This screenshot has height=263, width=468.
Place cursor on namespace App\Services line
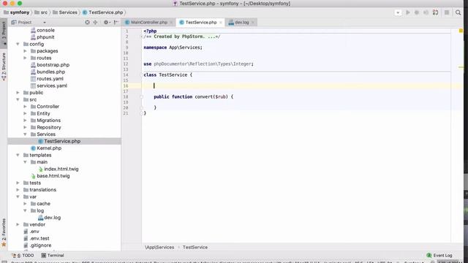(173, 47)
